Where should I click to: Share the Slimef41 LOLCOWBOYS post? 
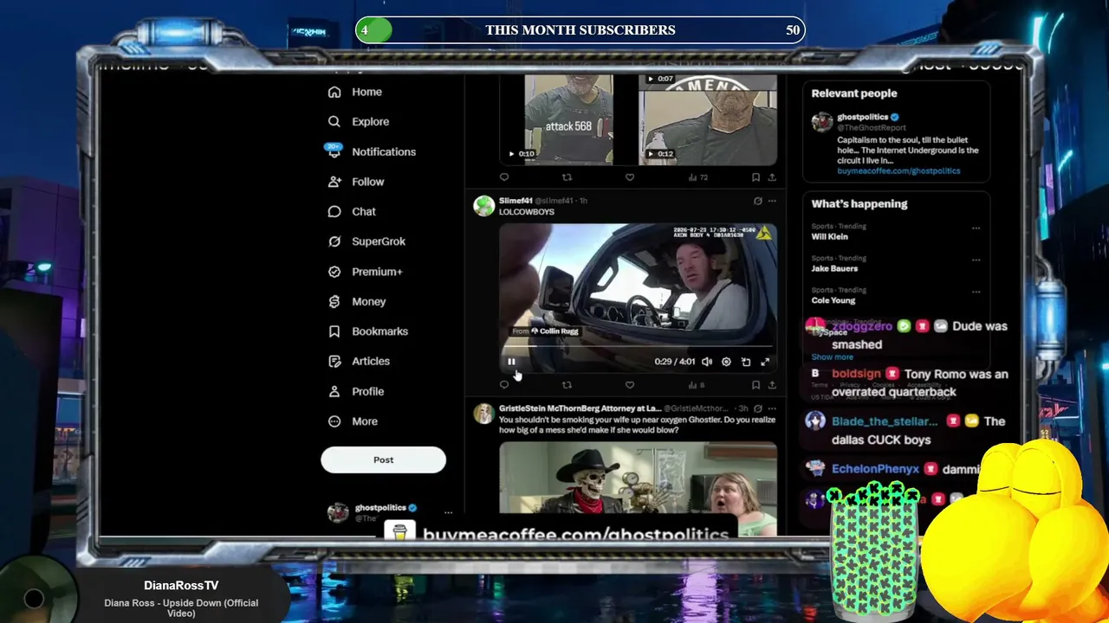click(x=772, y=385)
